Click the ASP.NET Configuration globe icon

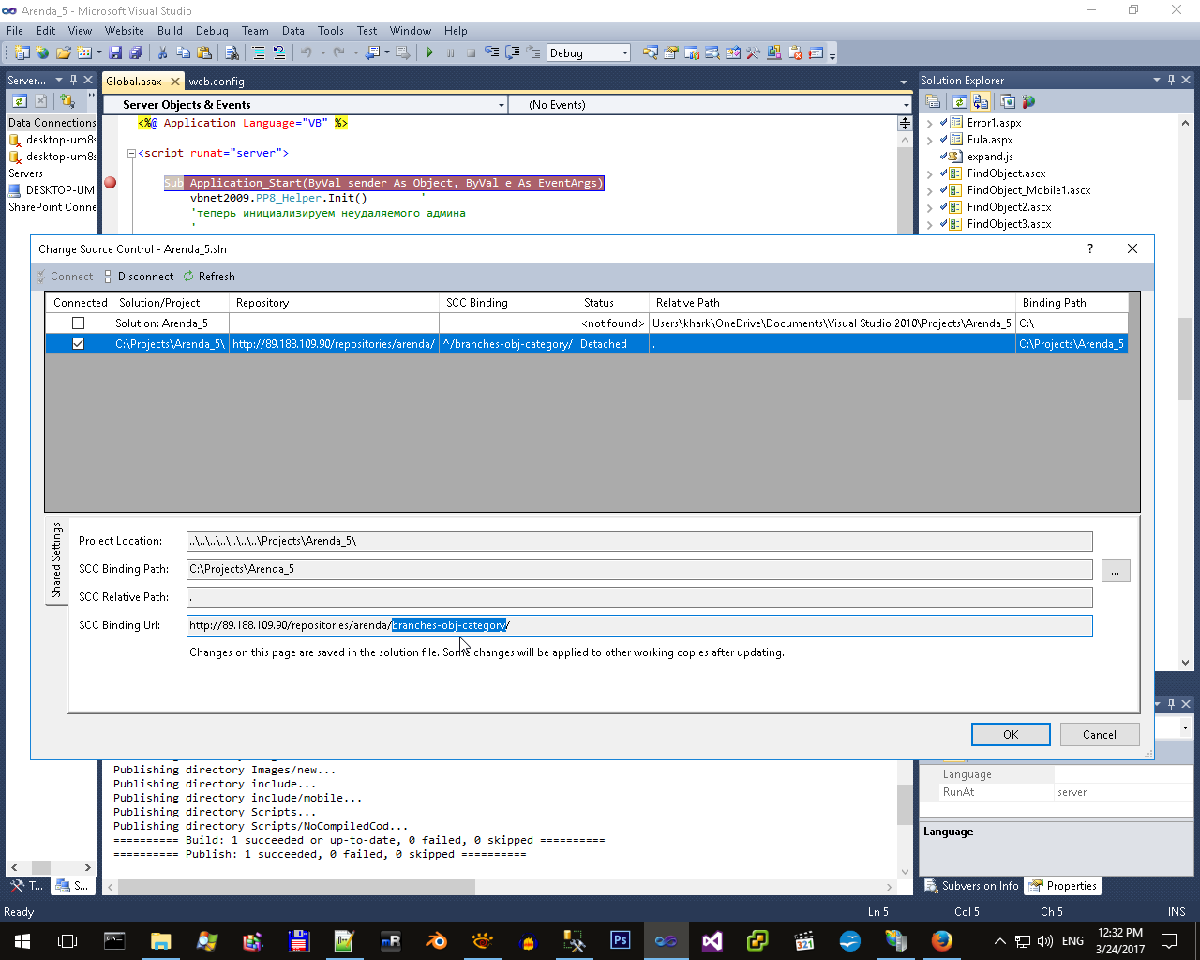click(1028, 102)
